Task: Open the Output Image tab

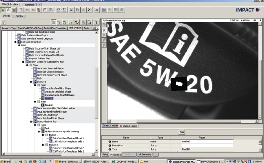Action: (x=128, y=126)
